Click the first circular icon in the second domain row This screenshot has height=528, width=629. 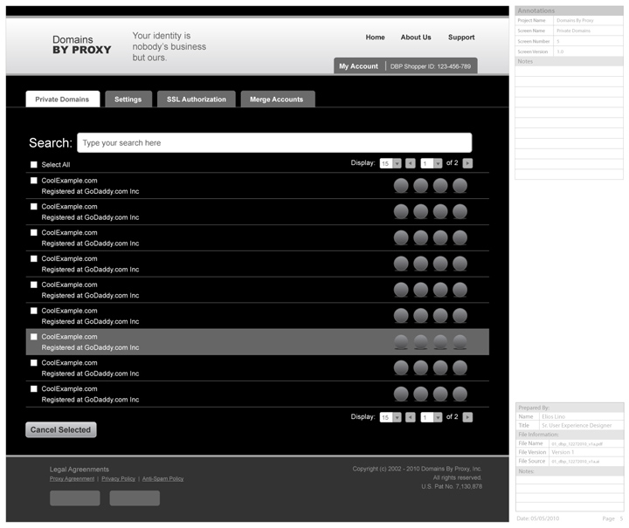tap(401, 211)
